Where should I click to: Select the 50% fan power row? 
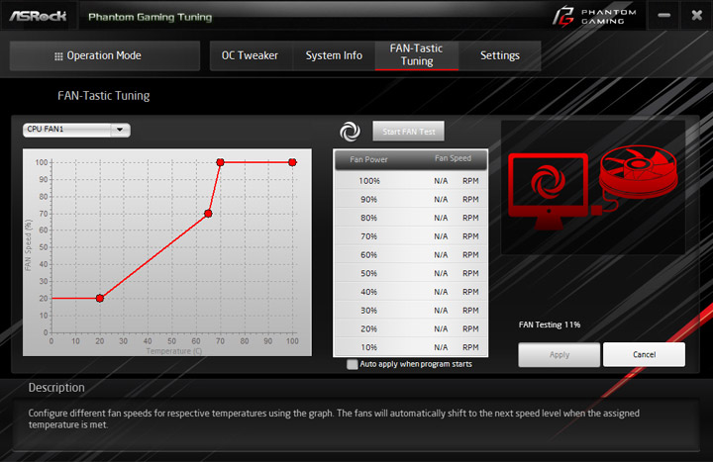tap(411, 273)
